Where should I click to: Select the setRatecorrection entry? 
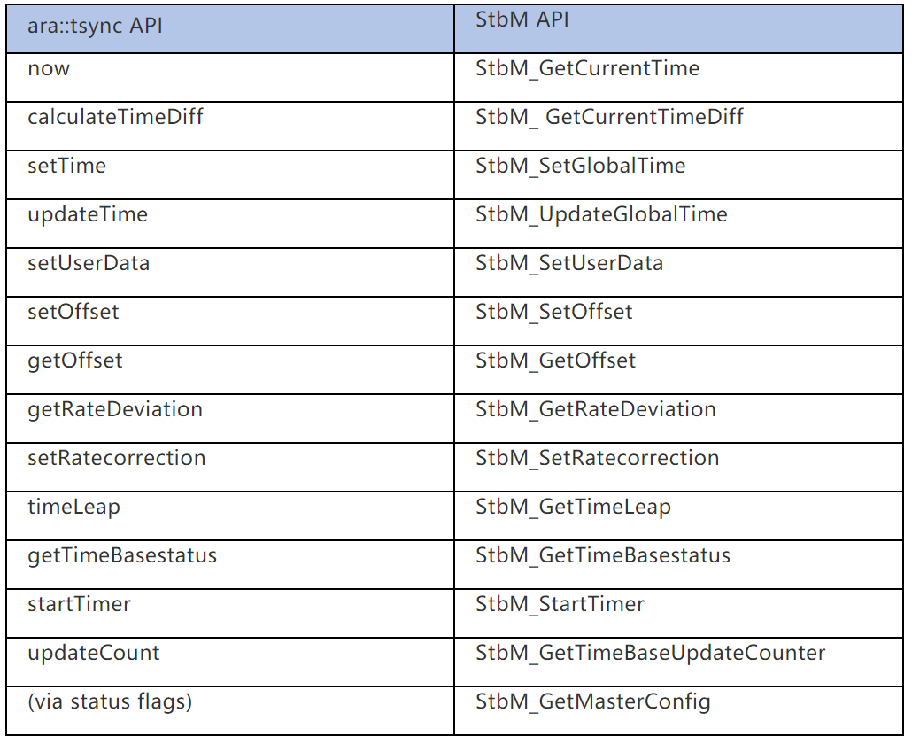point(117,458)
